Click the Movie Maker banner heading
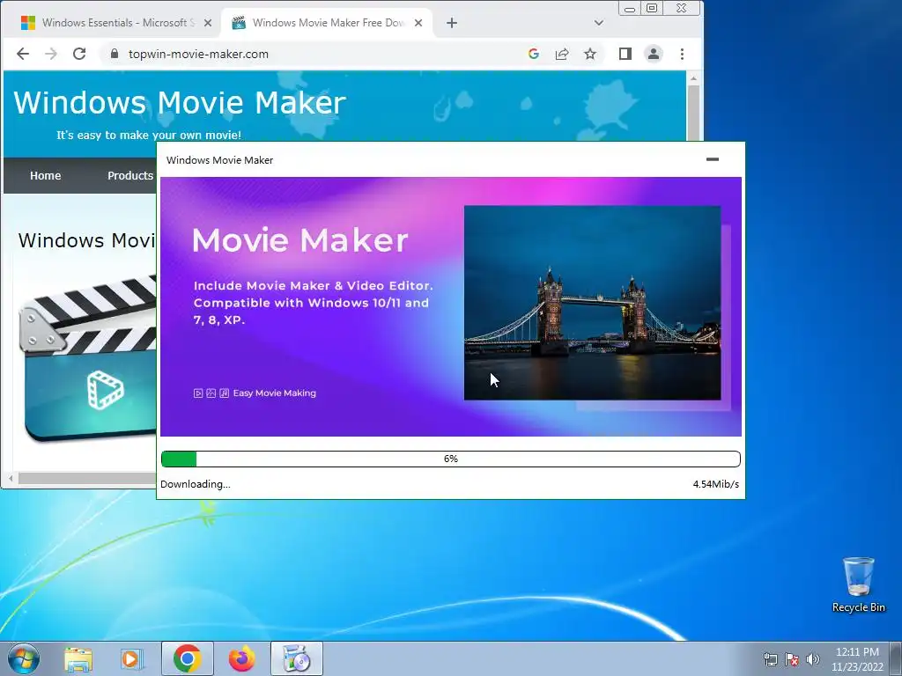The width and height of the screenshot is (902, 676). (x=300, y=240)
